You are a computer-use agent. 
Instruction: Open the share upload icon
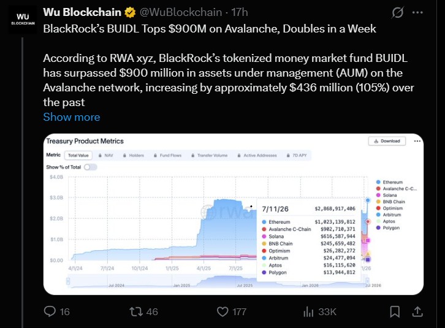[417, 311]
